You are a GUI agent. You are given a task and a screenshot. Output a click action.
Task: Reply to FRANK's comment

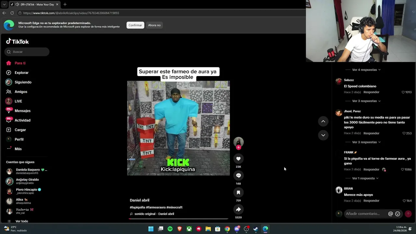point(371,170)
